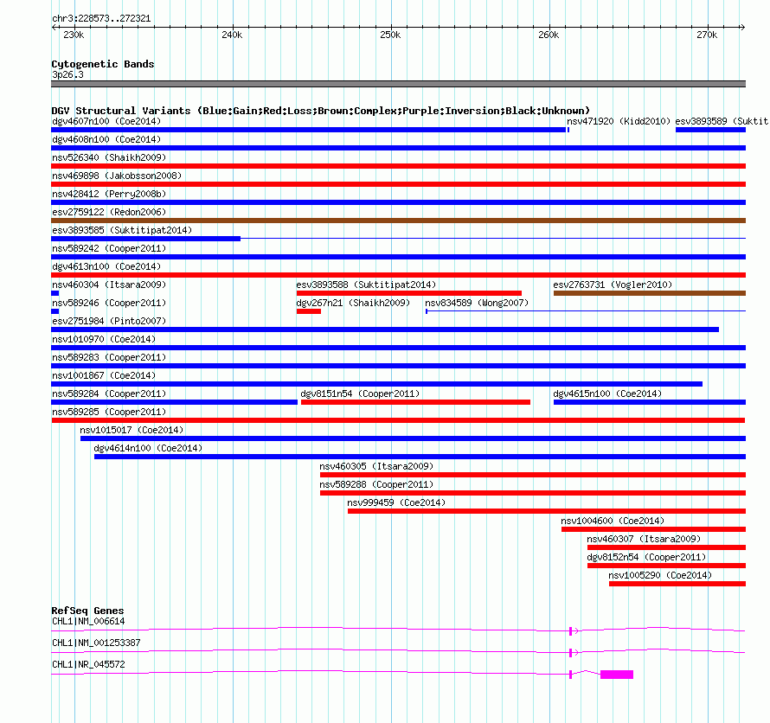Select dgv4613n100 (Coe2014) loss label
This screenshot has width=770, height=723.
tap(106, 266)
